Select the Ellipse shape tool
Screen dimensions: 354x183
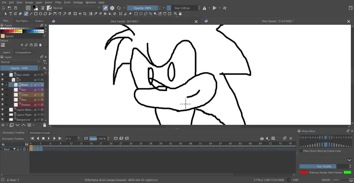pyautogui.click(x=41, y=14)
